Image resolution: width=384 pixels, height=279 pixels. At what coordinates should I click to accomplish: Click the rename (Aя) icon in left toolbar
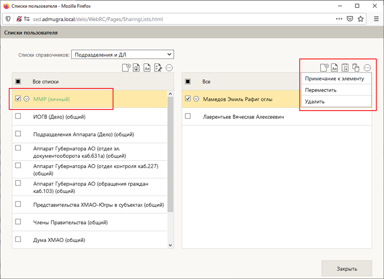tap(147, 67)
